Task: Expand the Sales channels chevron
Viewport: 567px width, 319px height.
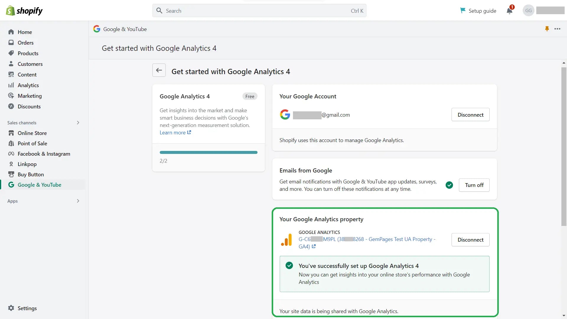Action: (x=78, y=123)
